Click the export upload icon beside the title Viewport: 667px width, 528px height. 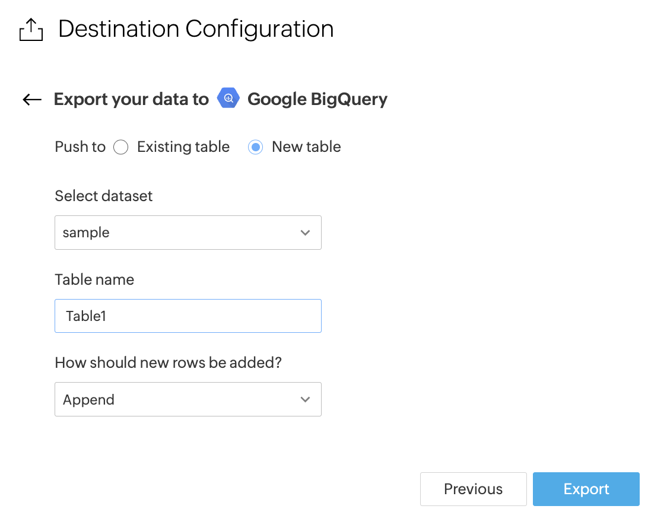click(x=31, y=29)
